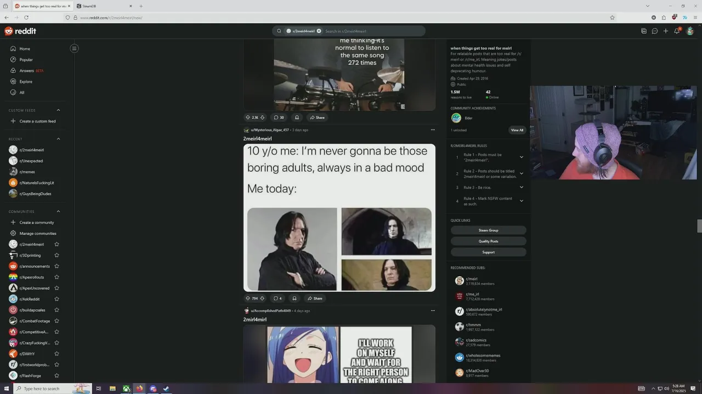This screenshot has width=702, height=394.
Task: Open Manage communities
Action: coord(38,233)
